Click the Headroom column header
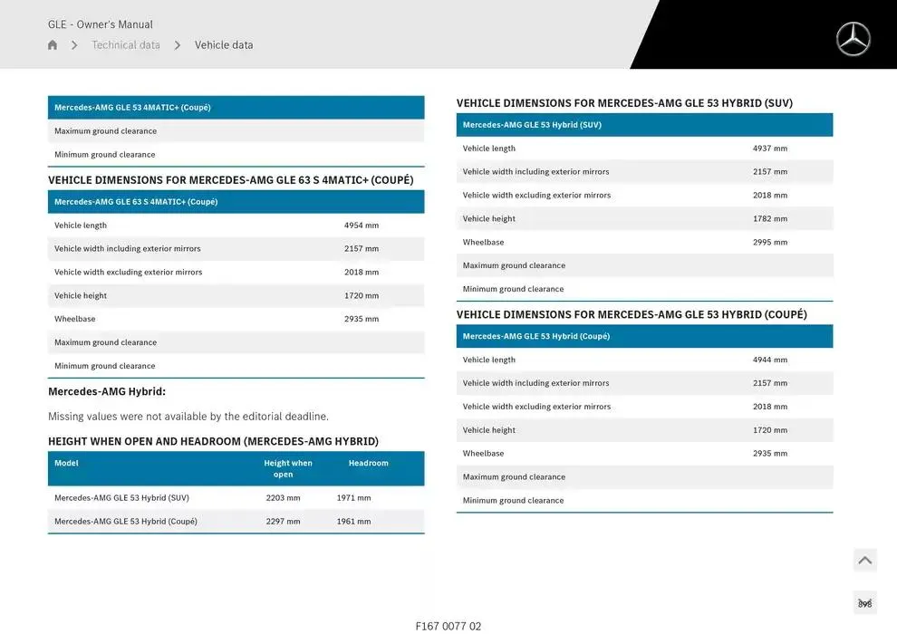The image size is (897, 634). [368, 463]
